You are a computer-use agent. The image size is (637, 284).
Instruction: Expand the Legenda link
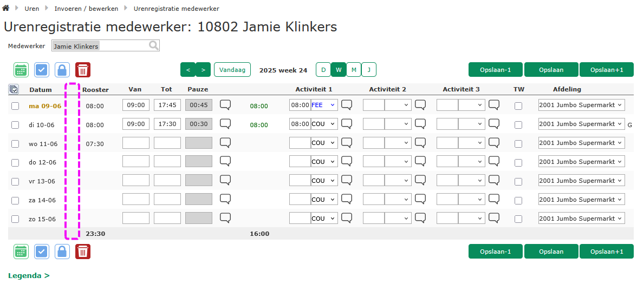pos(29,275)
